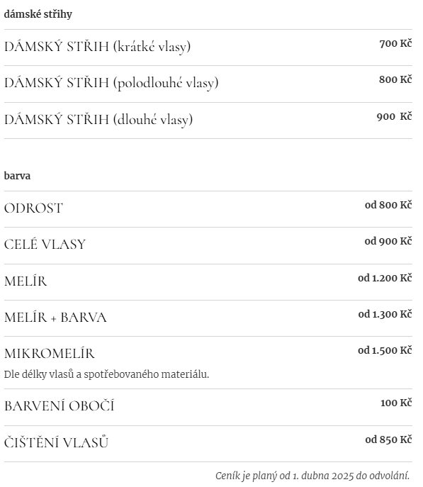Select the BARVENÍ OBOČÍ service
This screenshot has width=423, height=487.
60,406
